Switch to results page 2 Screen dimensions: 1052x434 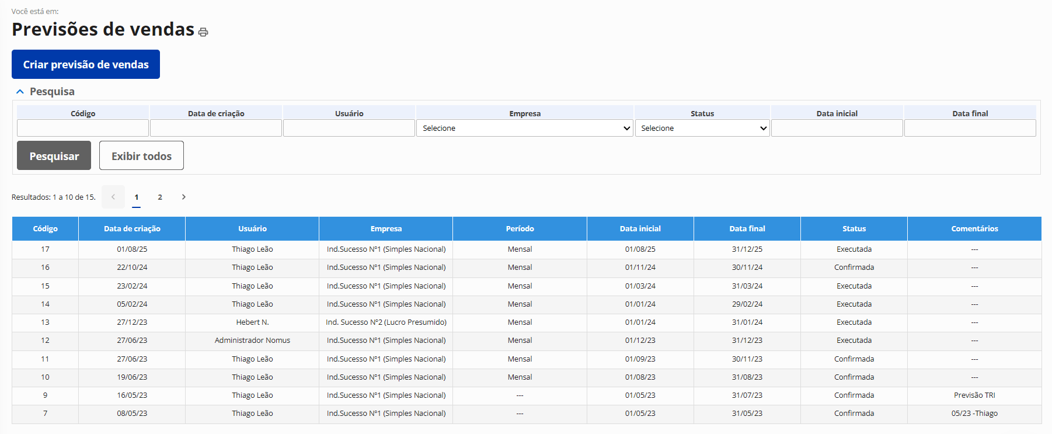tap(160, 197)
